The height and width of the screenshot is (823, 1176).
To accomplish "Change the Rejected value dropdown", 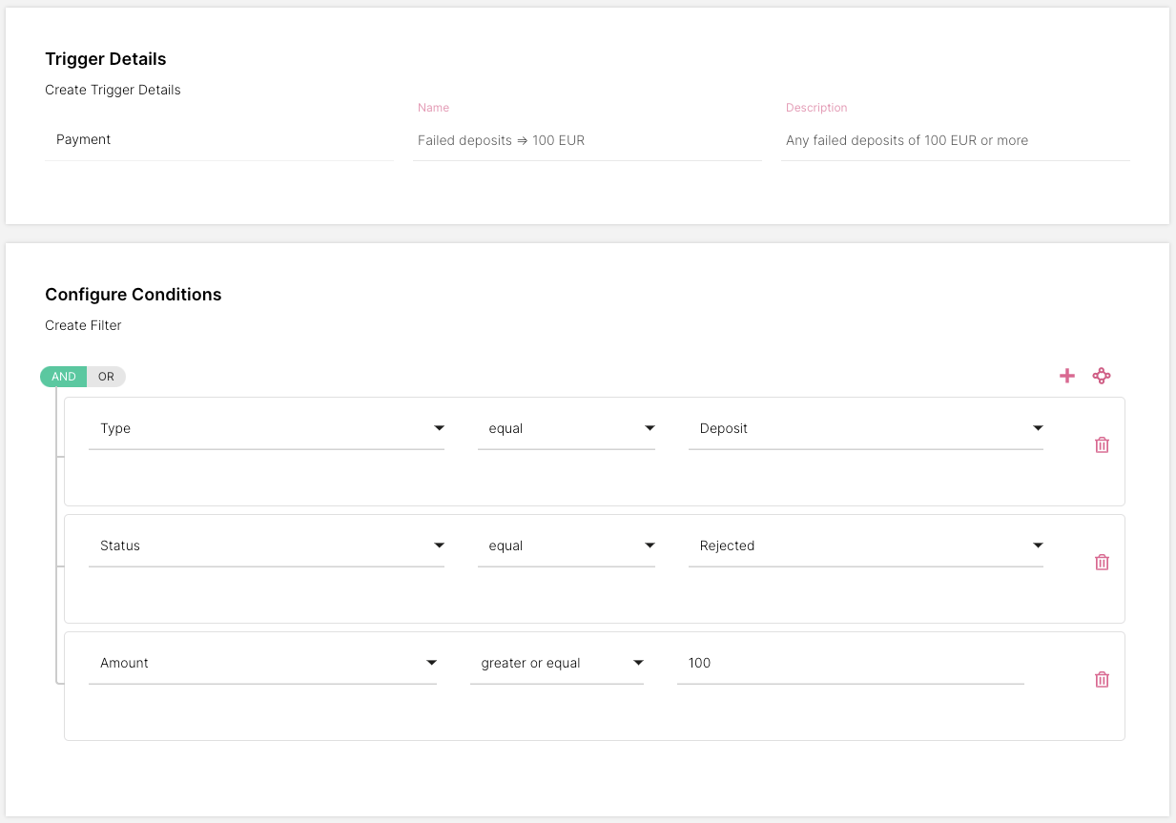I will point(865,546).
